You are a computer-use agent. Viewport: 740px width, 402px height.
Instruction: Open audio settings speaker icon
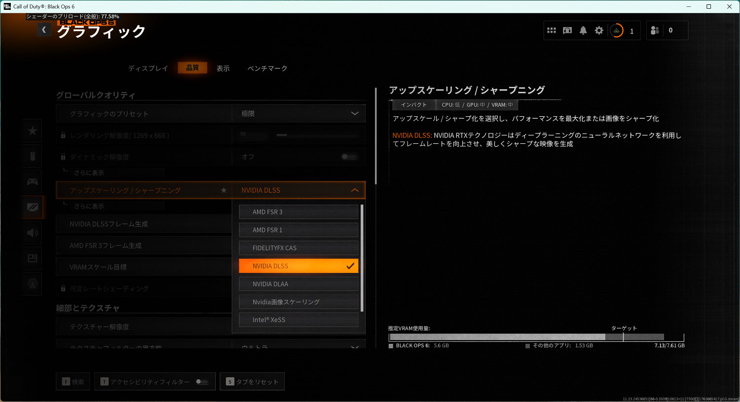coord(33,233)
